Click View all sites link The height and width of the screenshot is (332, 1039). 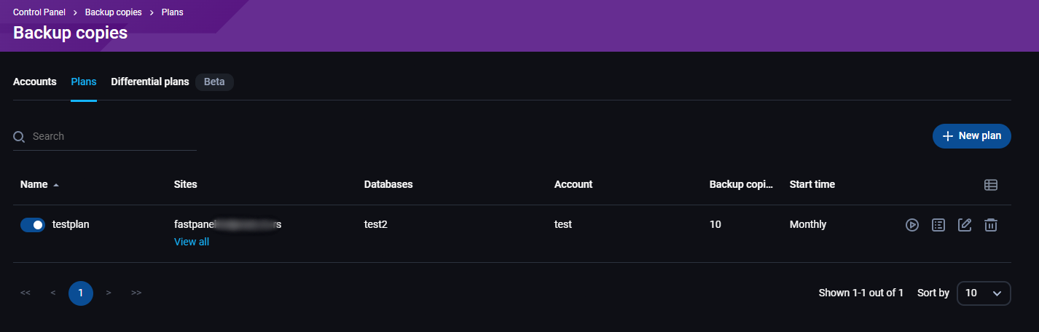click(192, 242)
